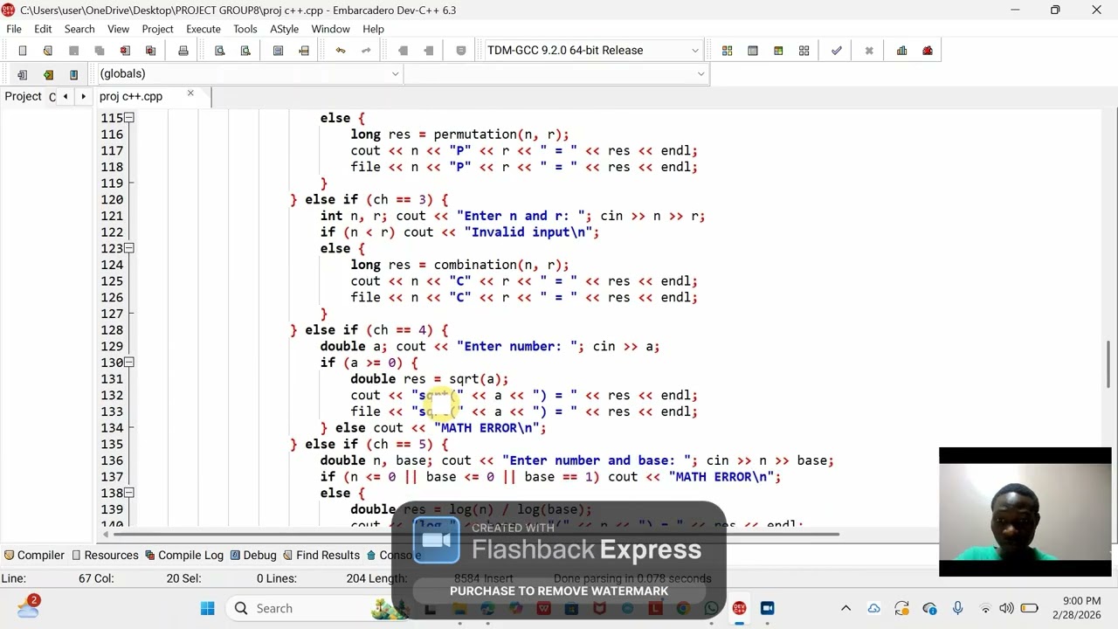Open the Window menu
This screenshot has width=1118, height=629.
point(331,29)
